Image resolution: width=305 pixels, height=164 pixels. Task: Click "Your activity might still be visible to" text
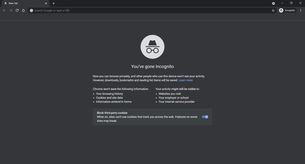pyautogui.click(x=178, y=89)
